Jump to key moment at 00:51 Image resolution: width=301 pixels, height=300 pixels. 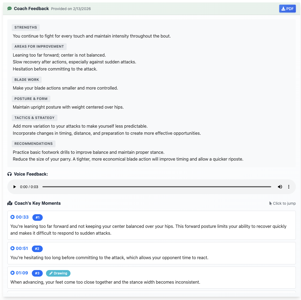22,249
